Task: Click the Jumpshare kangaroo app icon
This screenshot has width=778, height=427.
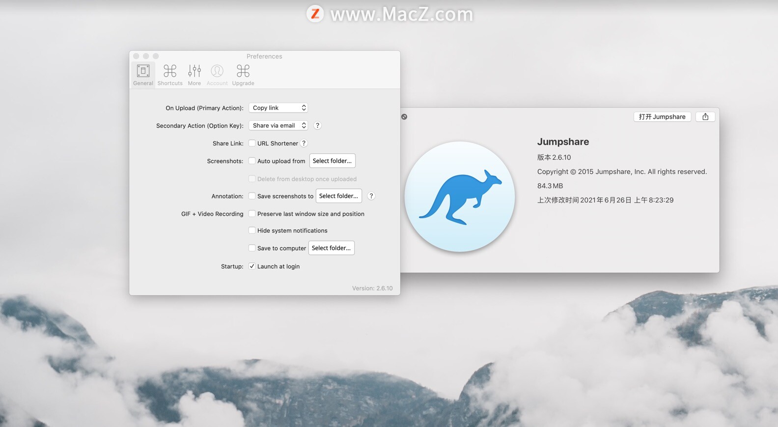Action: (460, 197)
